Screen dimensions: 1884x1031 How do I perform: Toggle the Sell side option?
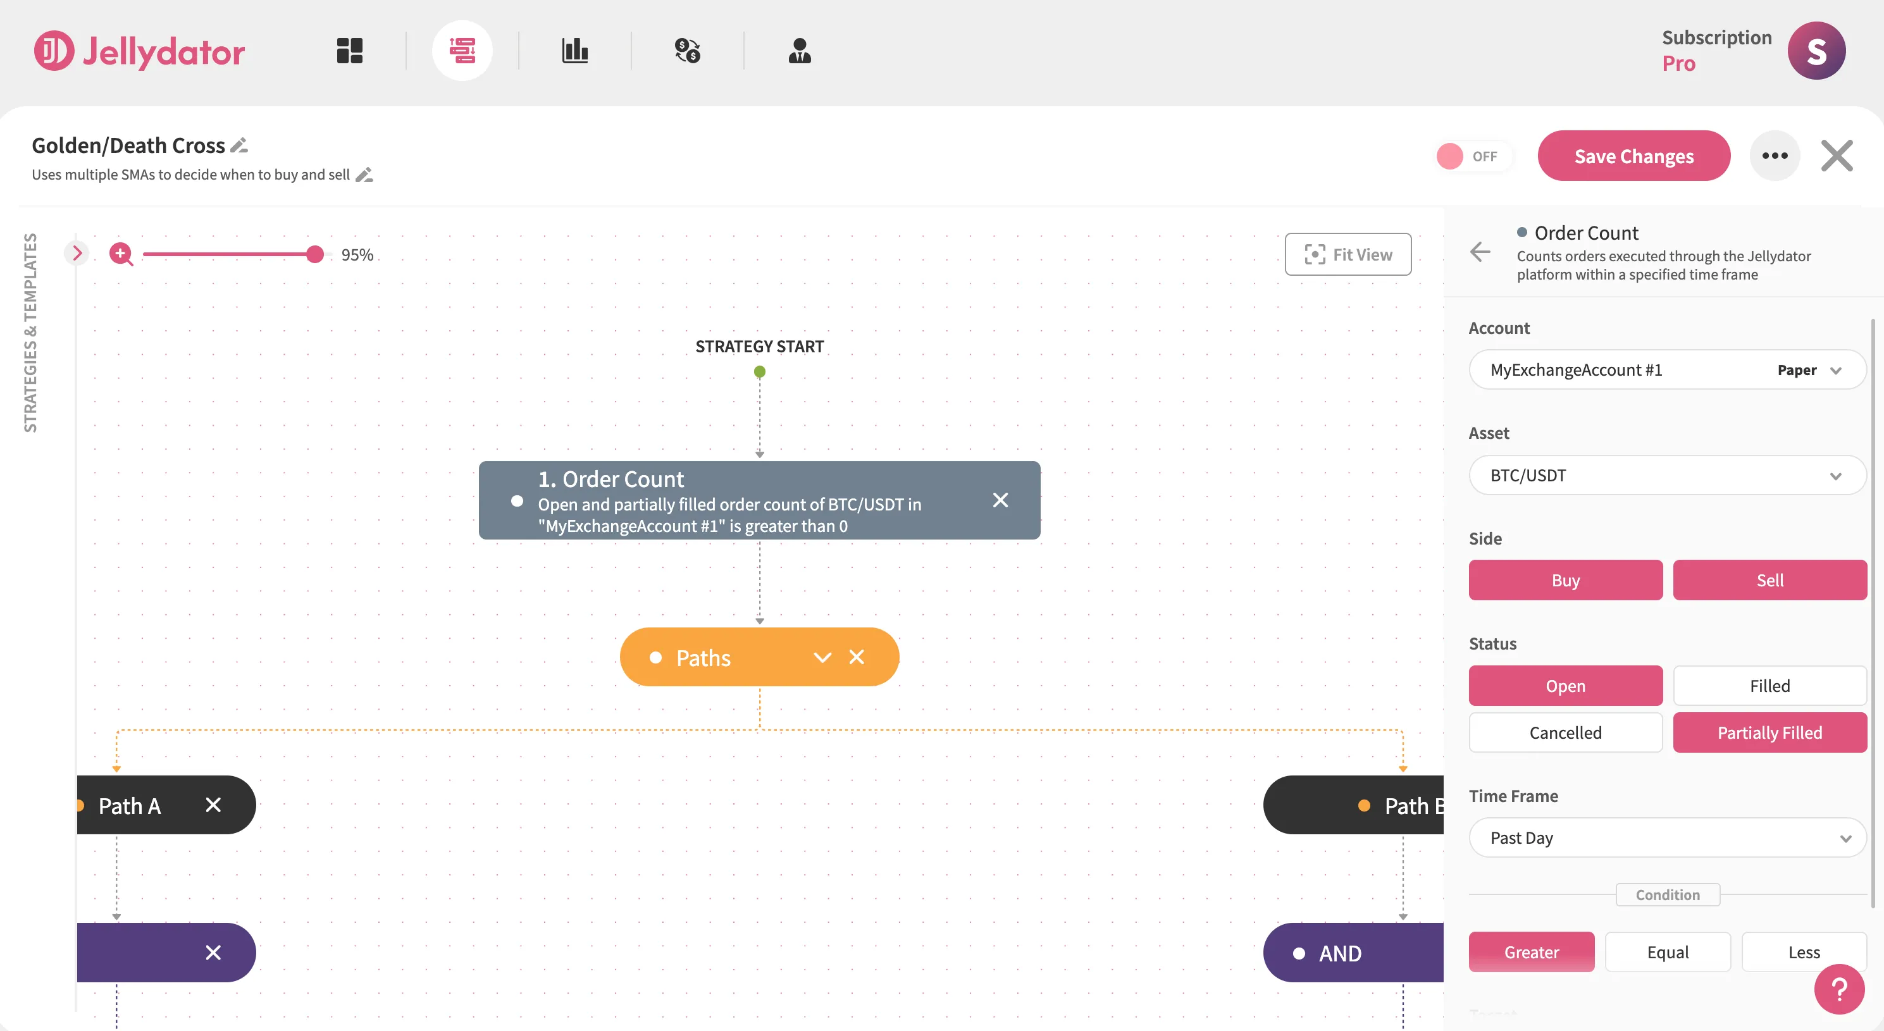click(1770, 581)
